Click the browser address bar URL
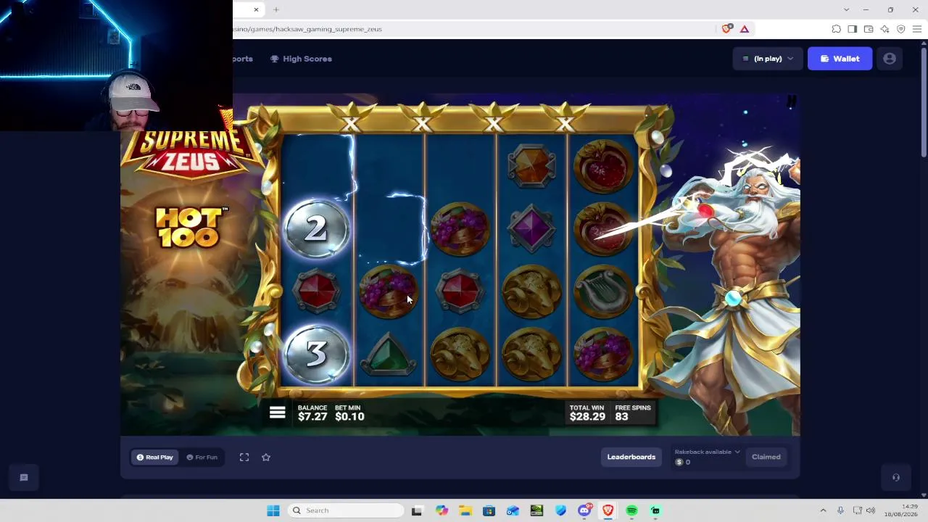 coord(307,29)
